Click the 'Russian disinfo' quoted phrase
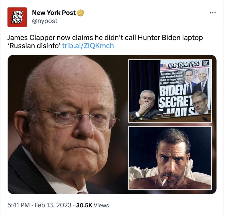 click(34, 46)
